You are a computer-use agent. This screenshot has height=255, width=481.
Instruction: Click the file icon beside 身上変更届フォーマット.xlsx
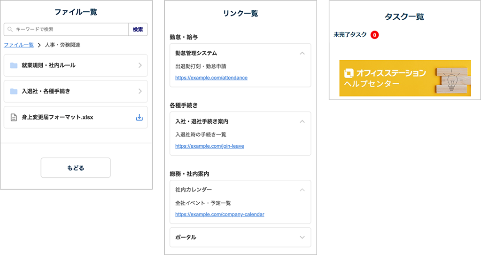click(14, 117)
